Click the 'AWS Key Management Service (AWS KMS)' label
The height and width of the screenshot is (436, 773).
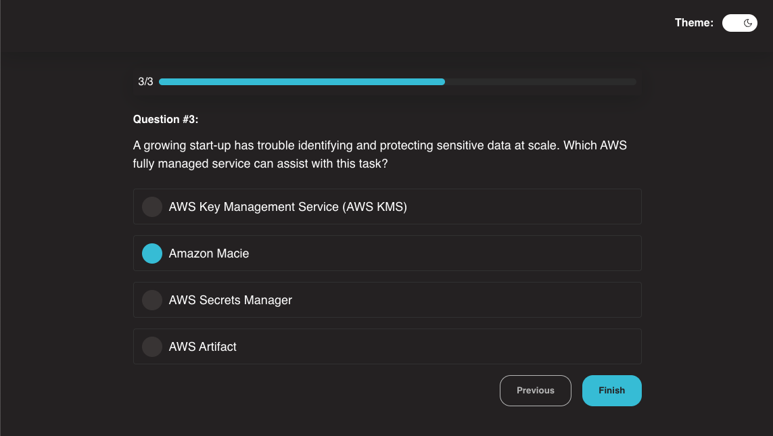[288, 207]
